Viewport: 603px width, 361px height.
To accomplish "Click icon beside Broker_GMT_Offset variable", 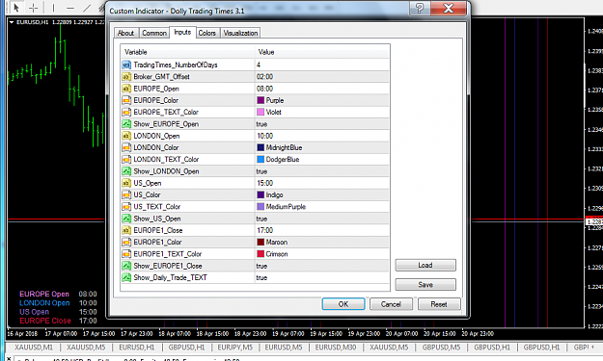I will click(126, 77).
